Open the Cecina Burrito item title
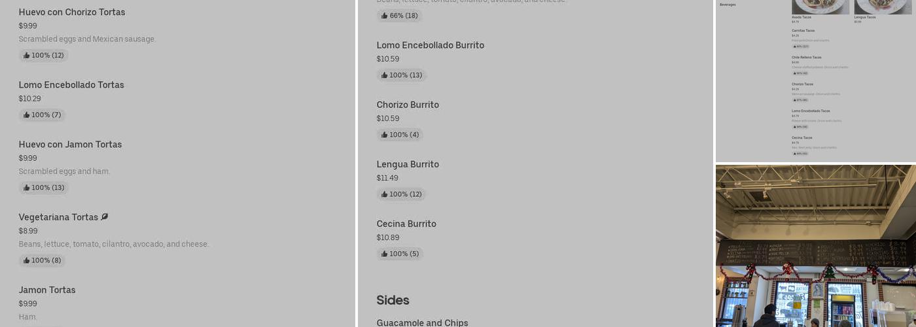 (406, 224)
